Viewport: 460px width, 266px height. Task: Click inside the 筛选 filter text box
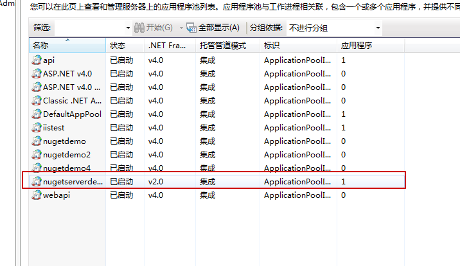pyautogui.click(x=90, y=28)
